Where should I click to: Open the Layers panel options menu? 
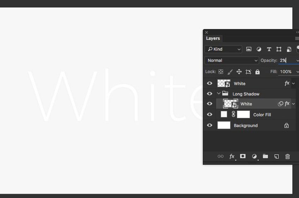pos(297,38)
